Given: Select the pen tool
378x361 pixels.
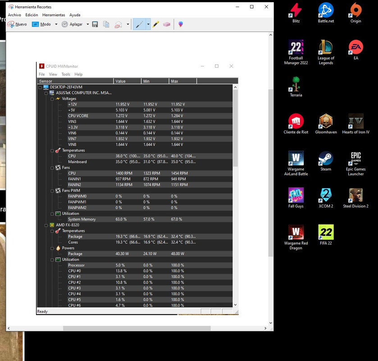Looking at the screenshot, I should (x=139, y=24).
